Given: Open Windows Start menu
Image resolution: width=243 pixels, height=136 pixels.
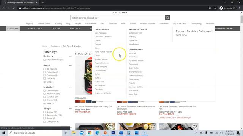Looking at the screenshot, I should pyautogui.click(x=4, y=133).
